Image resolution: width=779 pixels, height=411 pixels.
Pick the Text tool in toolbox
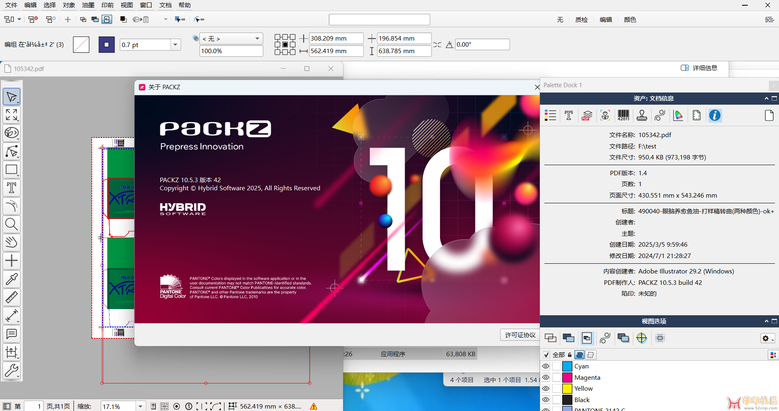[x=11, y=188]
